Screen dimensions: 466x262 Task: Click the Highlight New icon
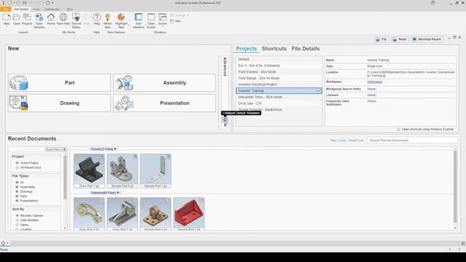coord(121,17)
